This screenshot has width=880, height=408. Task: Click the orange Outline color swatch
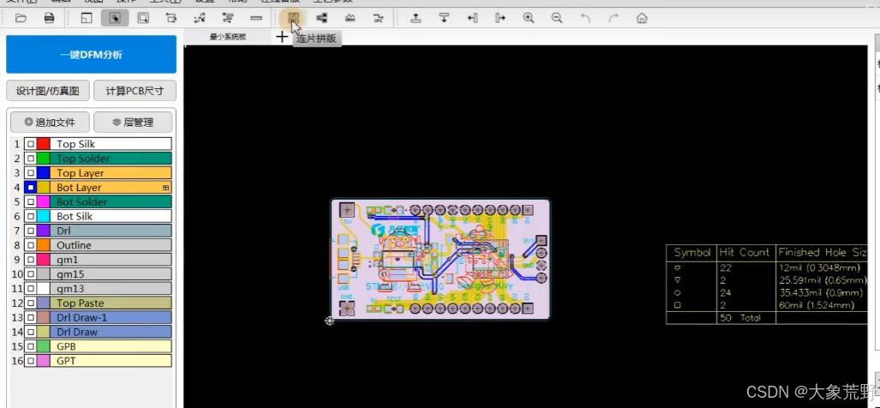click(x=43, y=245)
